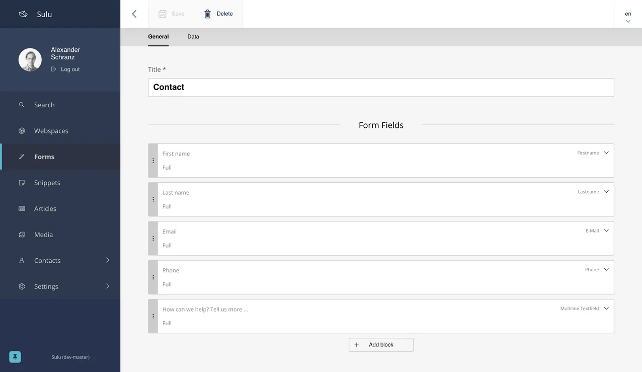This screenshot has height=372, width=642.
Task: Open the Phone field type dropdown
Action: pos(606,269)
